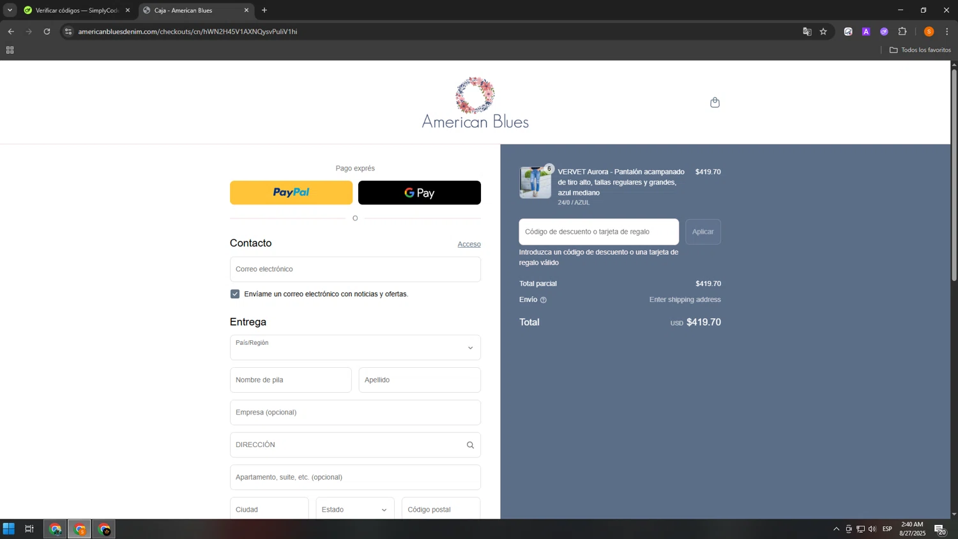Image resolution: width=958 pixels, height=539 pixels.
Task: Close the Verificar códigos tab
Action: tap(128, 10)
